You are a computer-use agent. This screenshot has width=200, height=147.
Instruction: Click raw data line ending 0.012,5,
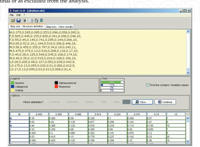pos(42,66)
